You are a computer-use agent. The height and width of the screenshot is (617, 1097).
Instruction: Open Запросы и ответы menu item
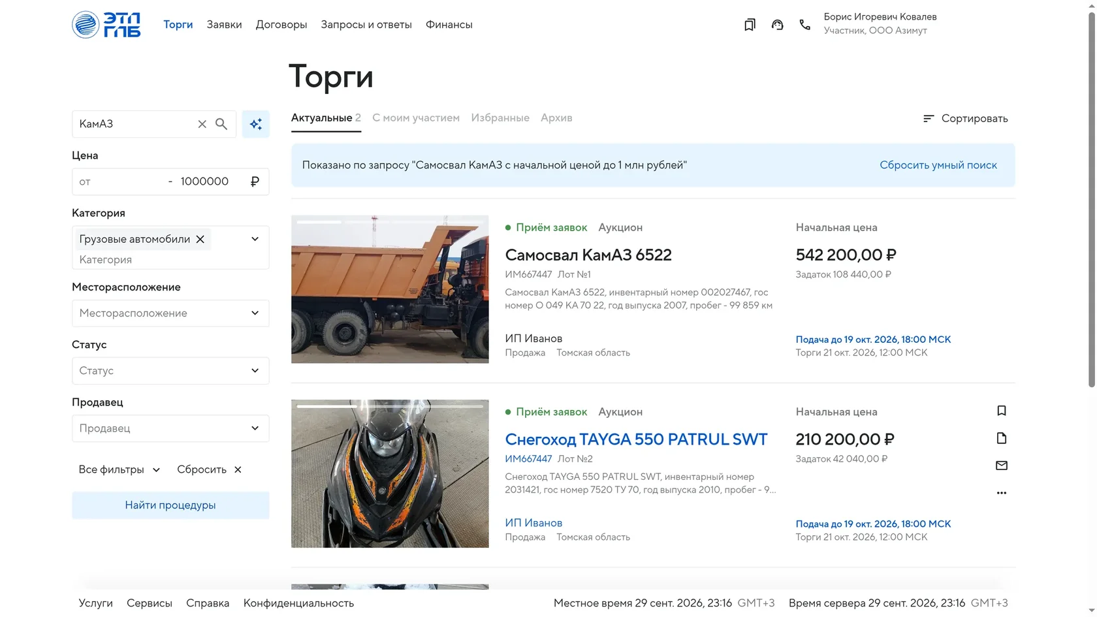(x=366, y=25)
